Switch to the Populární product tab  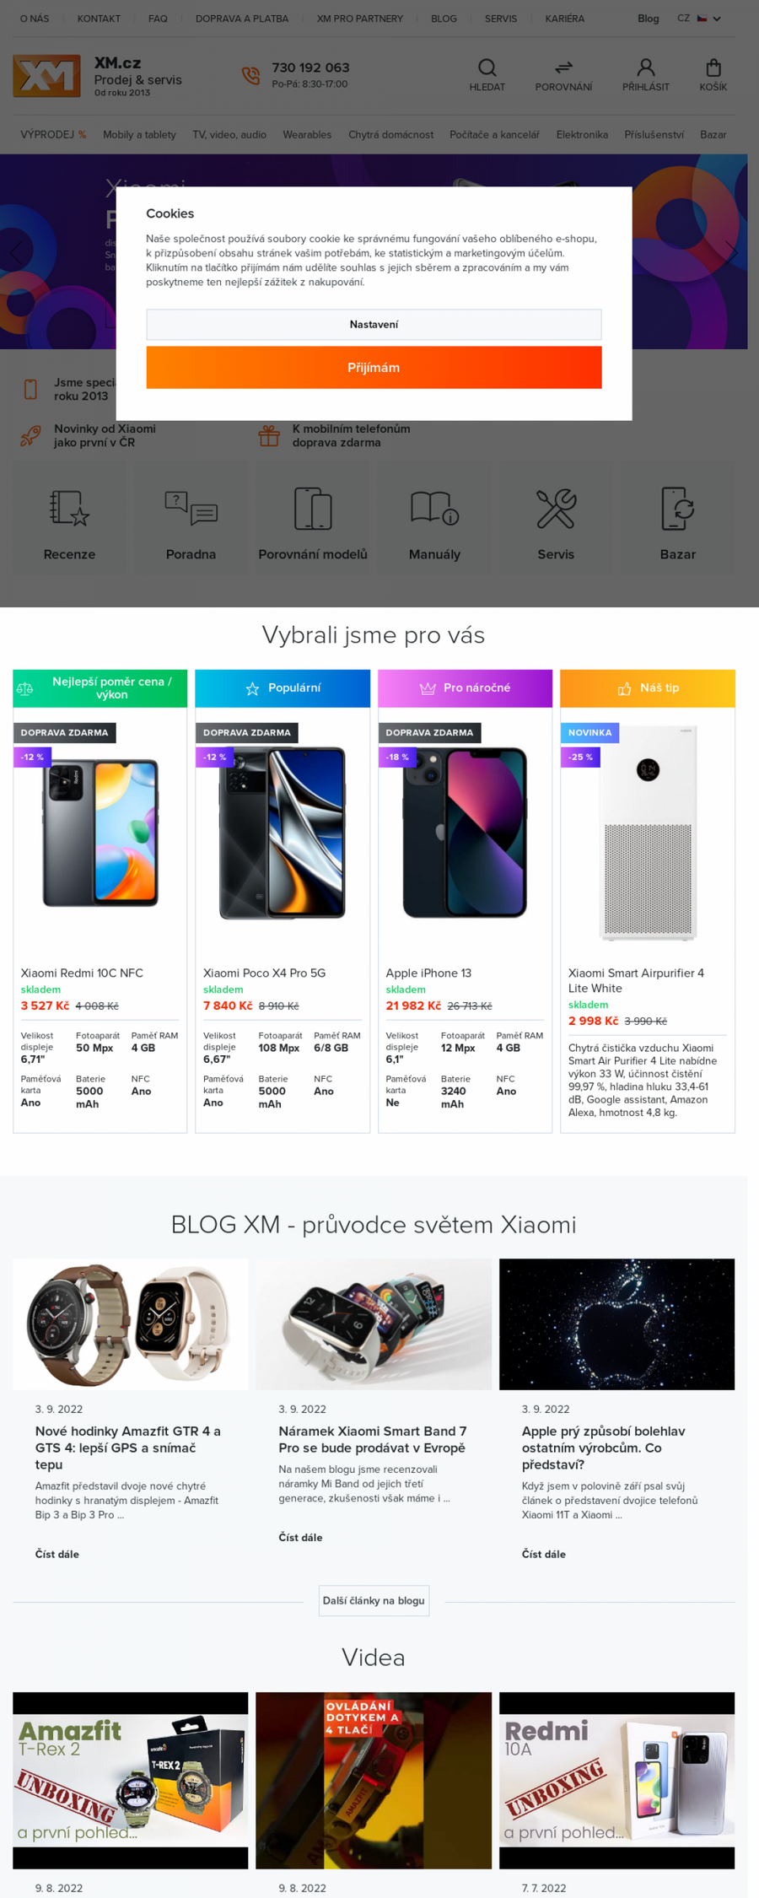[x=283, y=688]
